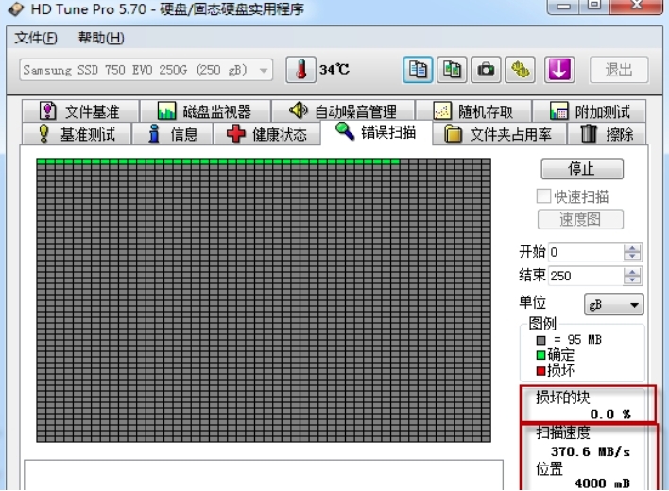Click the red 损坏 legend swatch
The image size is (669, 491).
point(540,371)
